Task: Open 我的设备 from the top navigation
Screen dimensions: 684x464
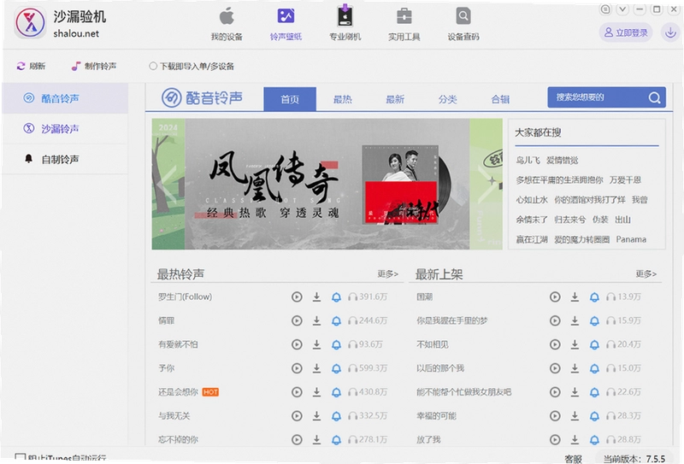Action: (x=227, y=26)
